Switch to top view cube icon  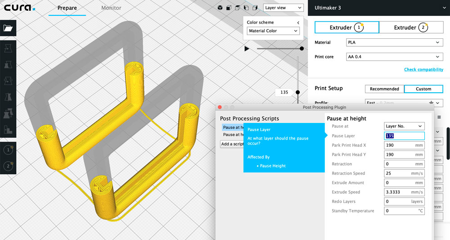pyautogui.click(x=237, y=8)
